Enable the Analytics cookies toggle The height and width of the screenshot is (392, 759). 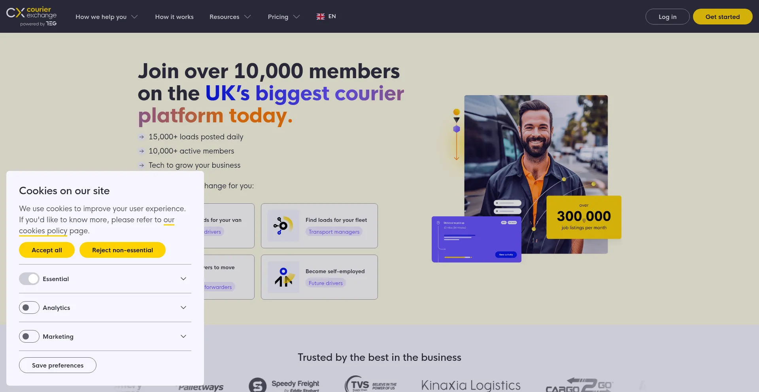pos(29,308)
